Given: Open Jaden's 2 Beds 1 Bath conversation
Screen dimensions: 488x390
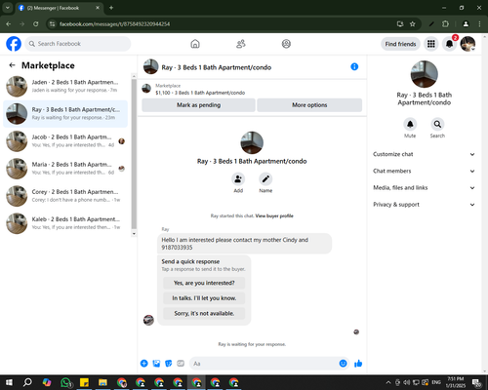Looking at the screenshot, I should coord(65,86).
